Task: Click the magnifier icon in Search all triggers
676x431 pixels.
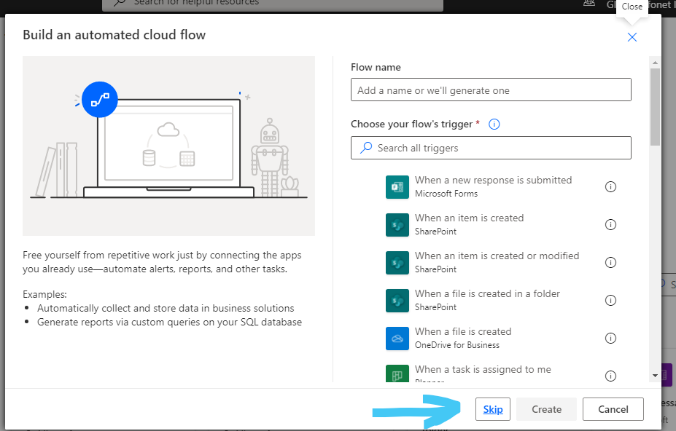Action: click(x=366, y=148)
